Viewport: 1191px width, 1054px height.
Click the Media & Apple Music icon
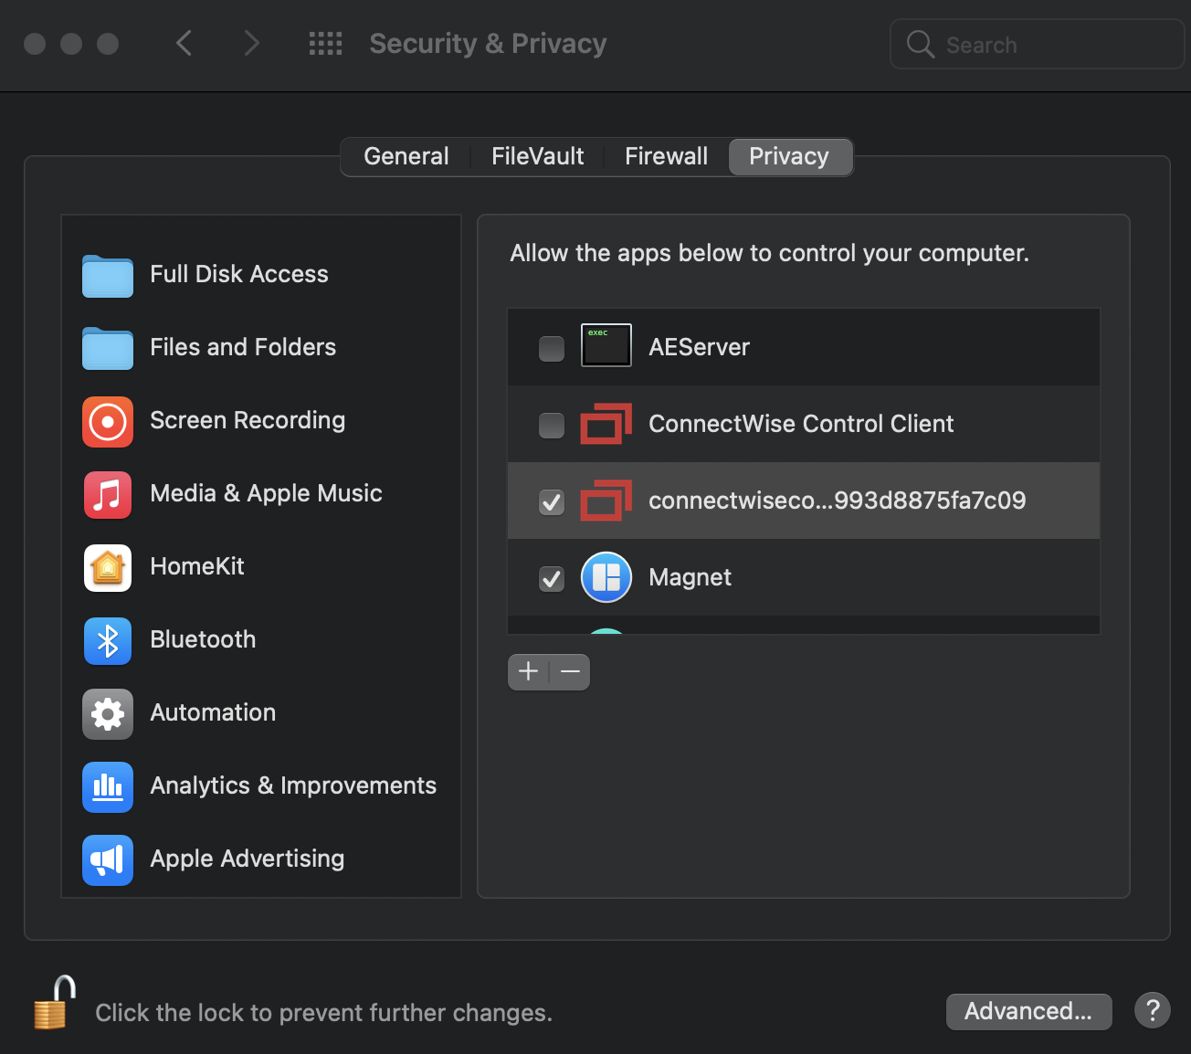pos(108,494)
